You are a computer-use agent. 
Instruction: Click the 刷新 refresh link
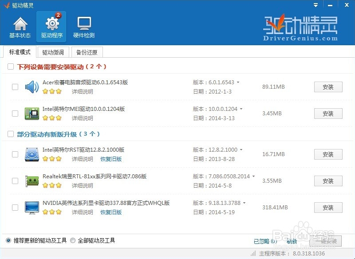[x=292, y=241]
